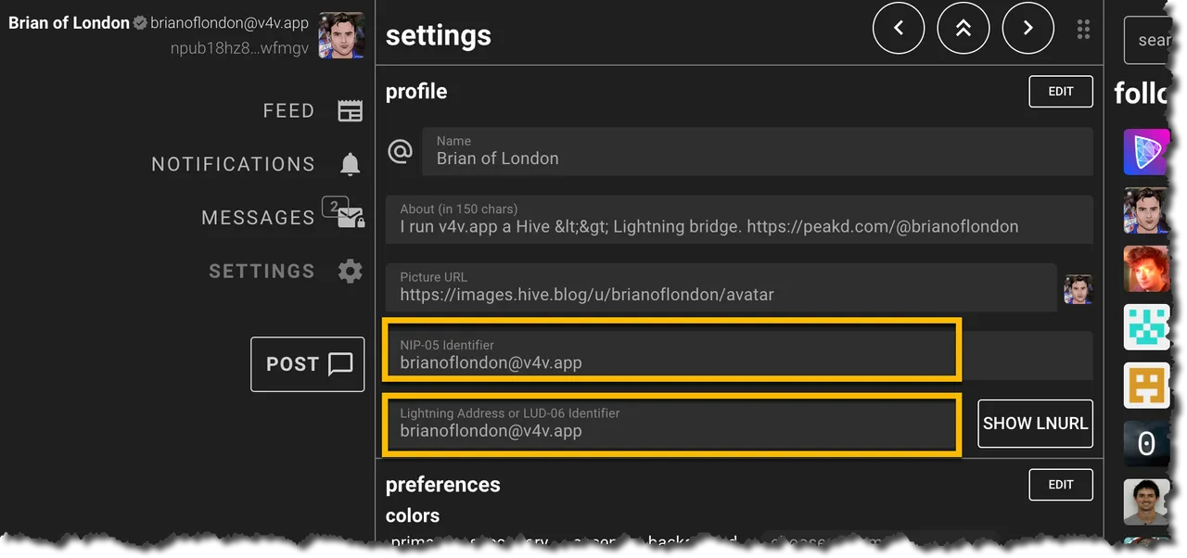Click the NIP-05 Identifier field
The width and height of the screenshot is (1187, 558).
coord(739,355)
